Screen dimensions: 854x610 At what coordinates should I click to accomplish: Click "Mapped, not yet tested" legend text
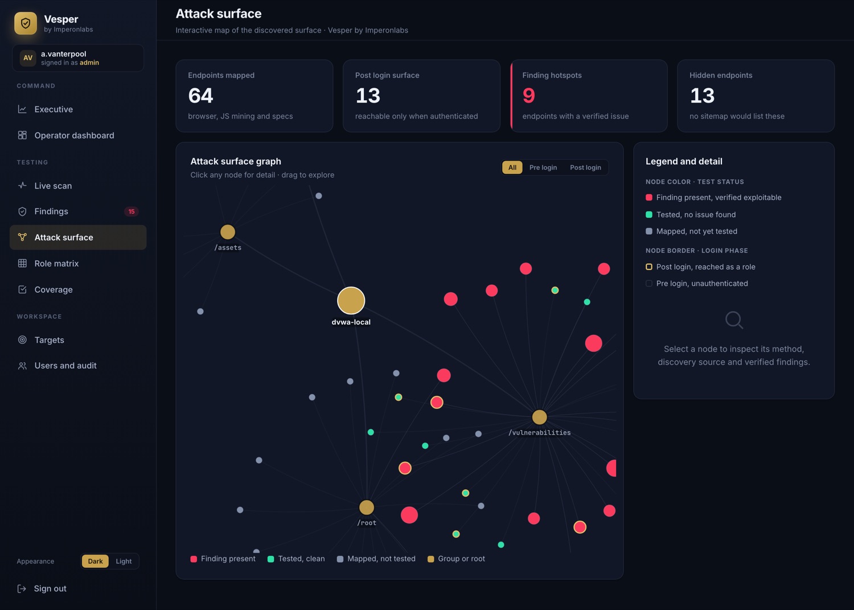coord(697,231)
